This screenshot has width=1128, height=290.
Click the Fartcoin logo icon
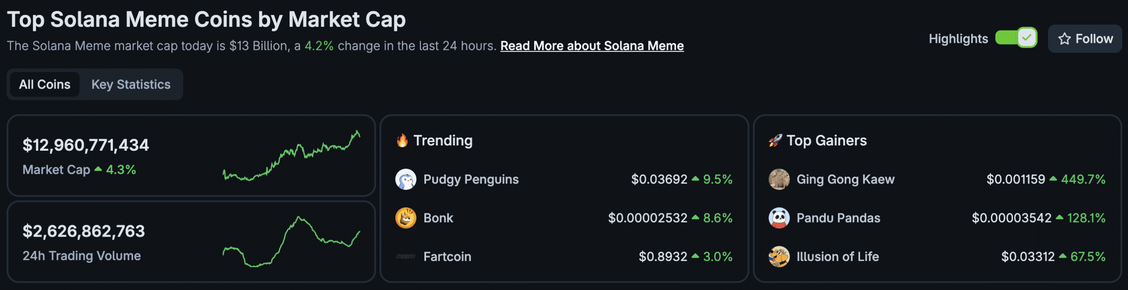point(406,256)
